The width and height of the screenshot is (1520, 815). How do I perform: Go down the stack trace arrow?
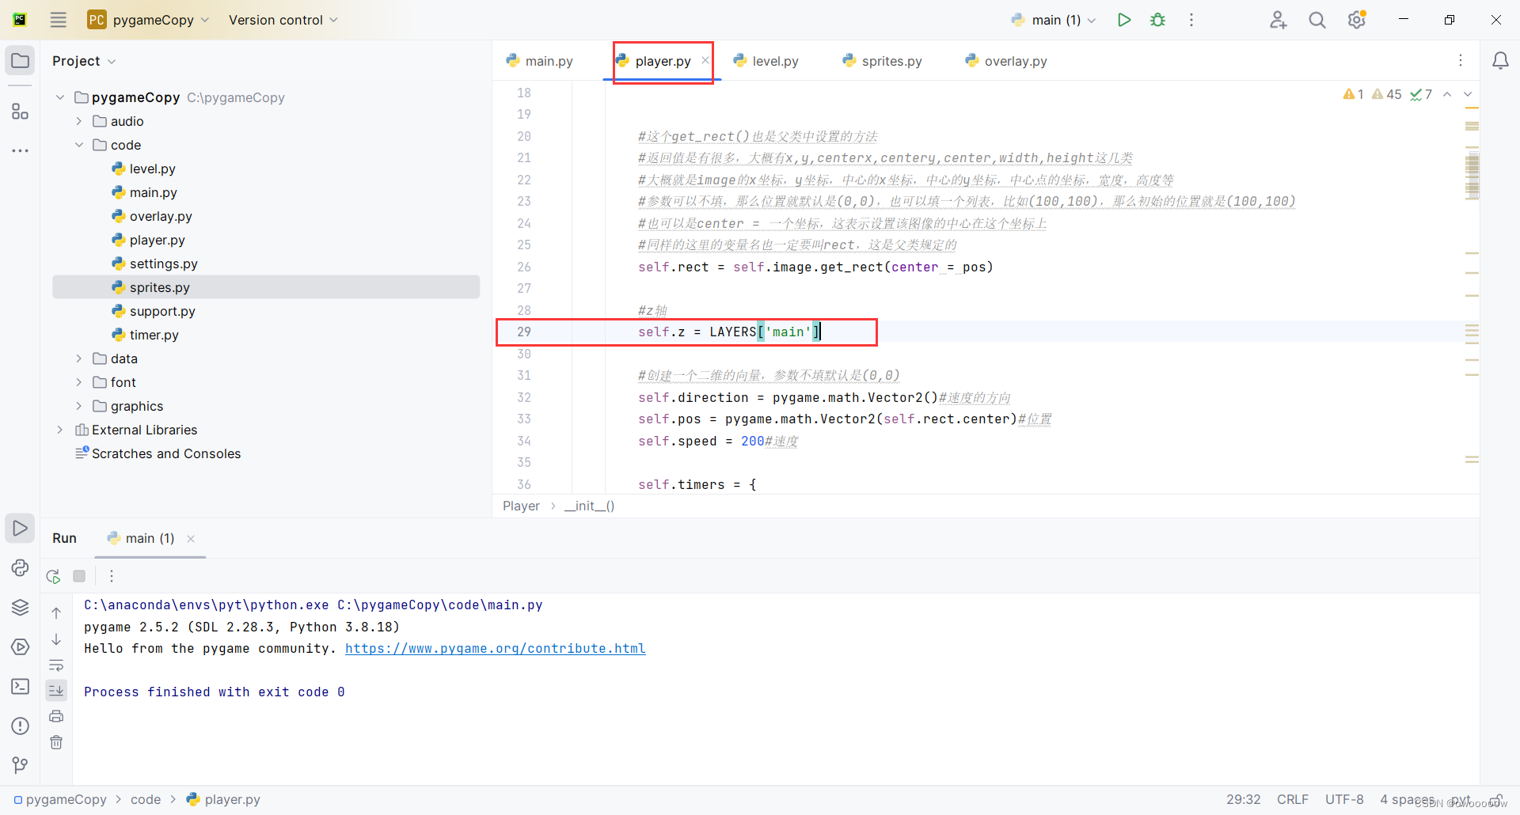[x=56, y=639]
